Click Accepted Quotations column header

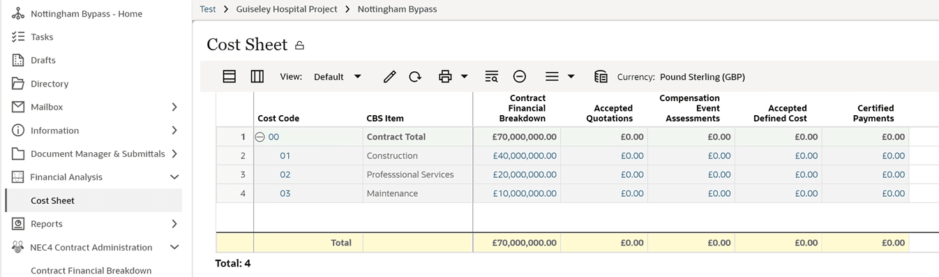pyautogui.click(x=609, y=113)
